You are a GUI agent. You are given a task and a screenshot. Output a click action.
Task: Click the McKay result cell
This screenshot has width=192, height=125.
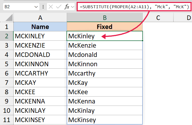(105, 82)
